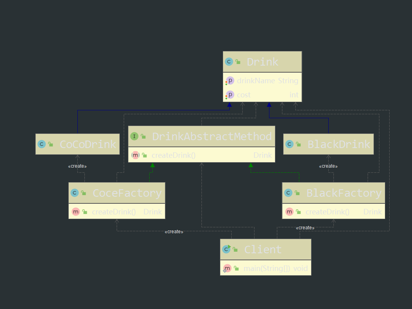This screenshot has height=309, width=412.
Task: Select the Client class node title
Action: [263, 249]
